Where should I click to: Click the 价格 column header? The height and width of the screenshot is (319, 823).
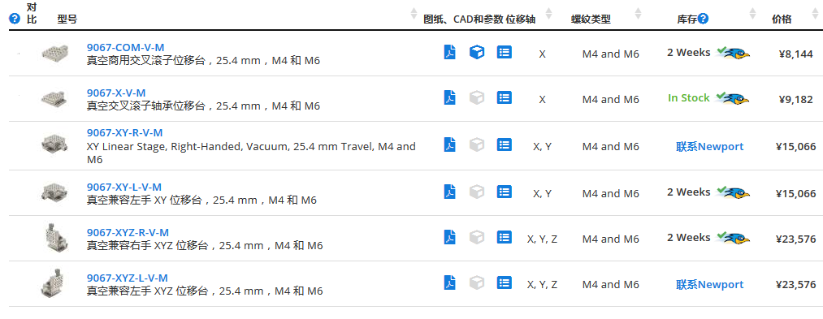point(782,19)
